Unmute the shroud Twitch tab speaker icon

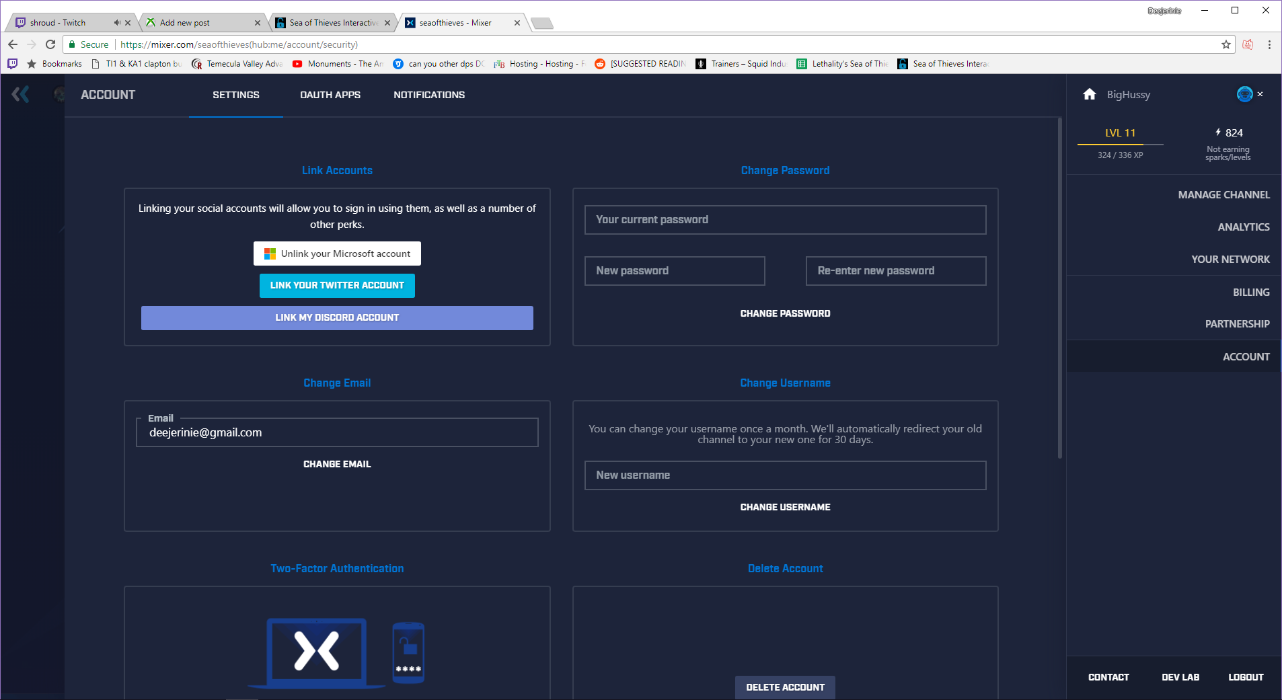click(116, 22)
